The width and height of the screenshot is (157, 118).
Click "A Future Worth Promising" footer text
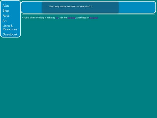click(33, 18)
